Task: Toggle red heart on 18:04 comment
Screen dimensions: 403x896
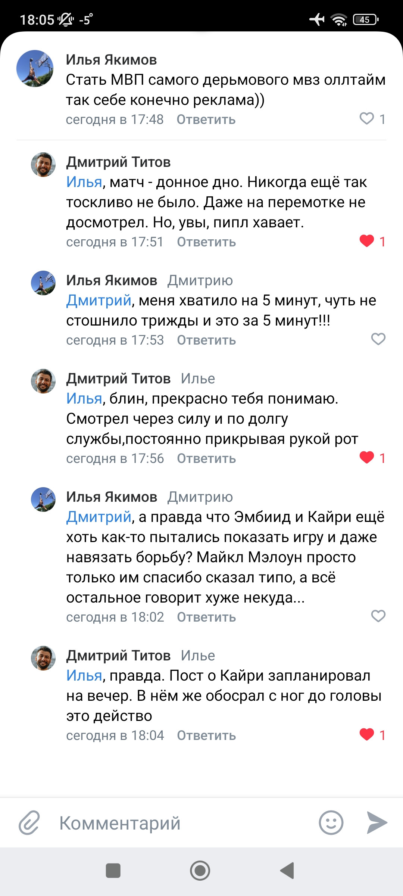Action: click(x=367, y=735)
